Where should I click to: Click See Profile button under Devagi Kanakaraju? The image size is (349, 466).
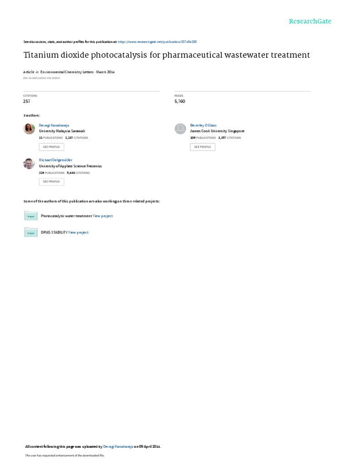tap(51, 147)
